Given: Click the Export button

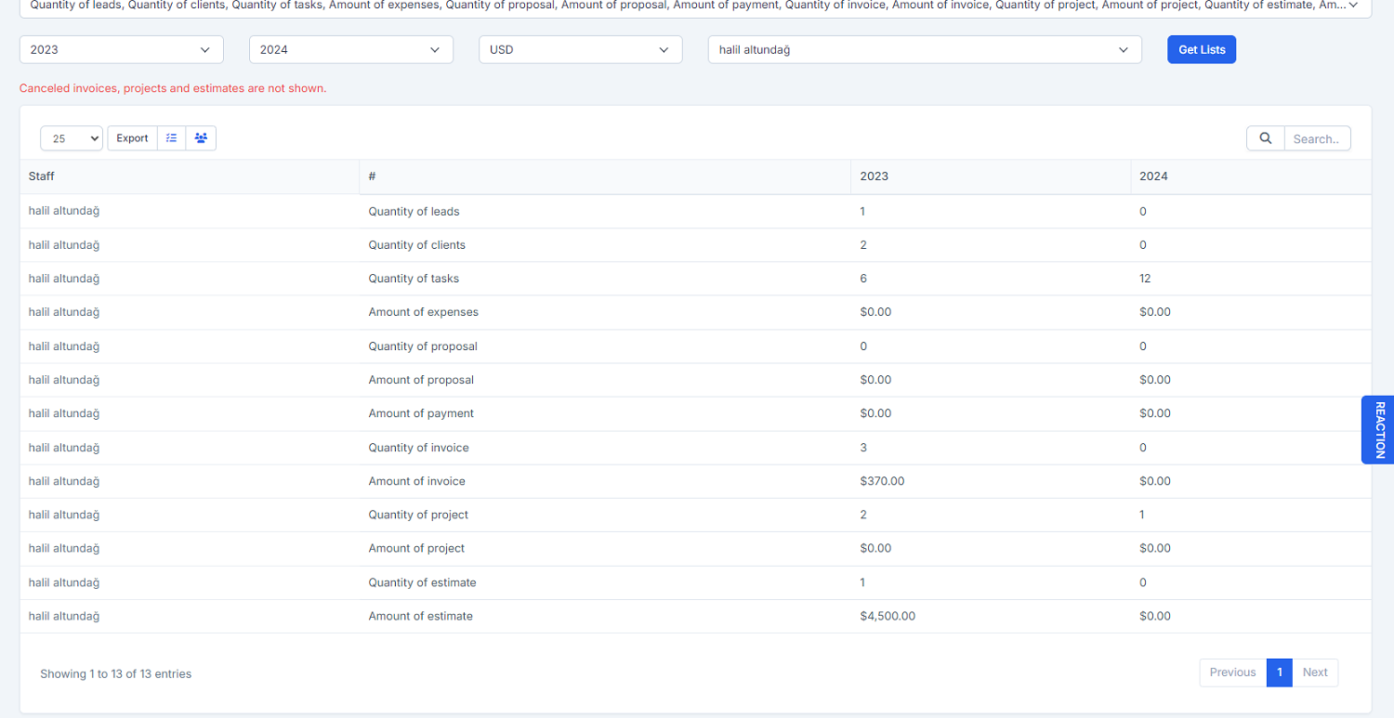Looking at the screenshot, I should point(132,138).
